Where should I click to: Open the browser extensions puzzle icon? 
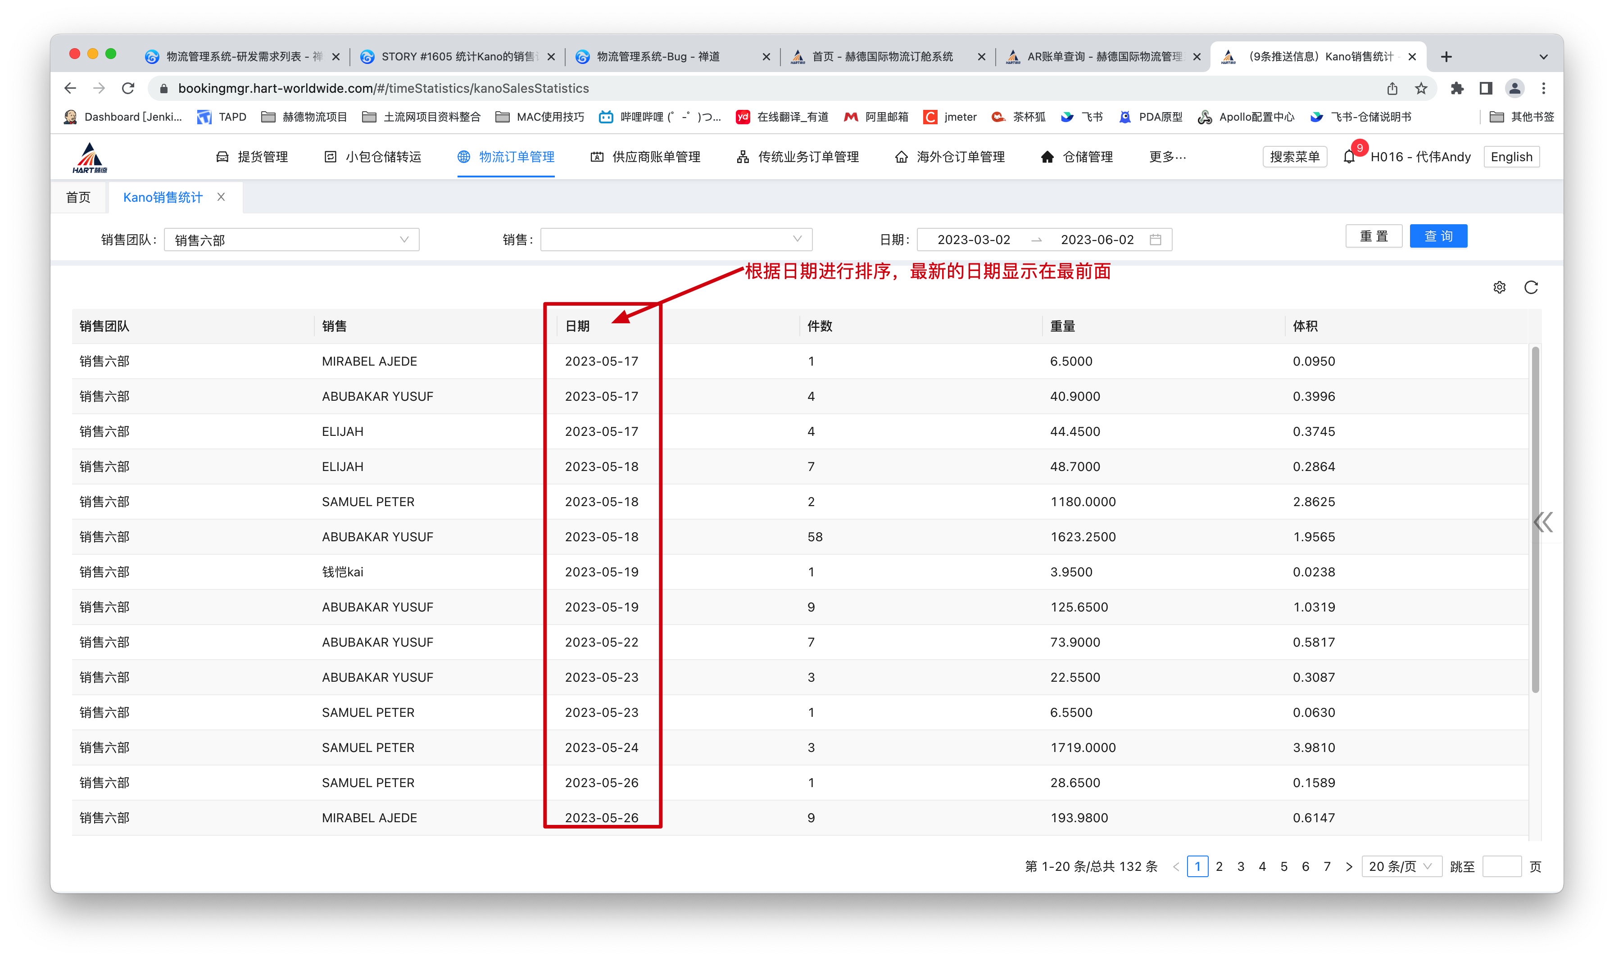click(1457, 89)
